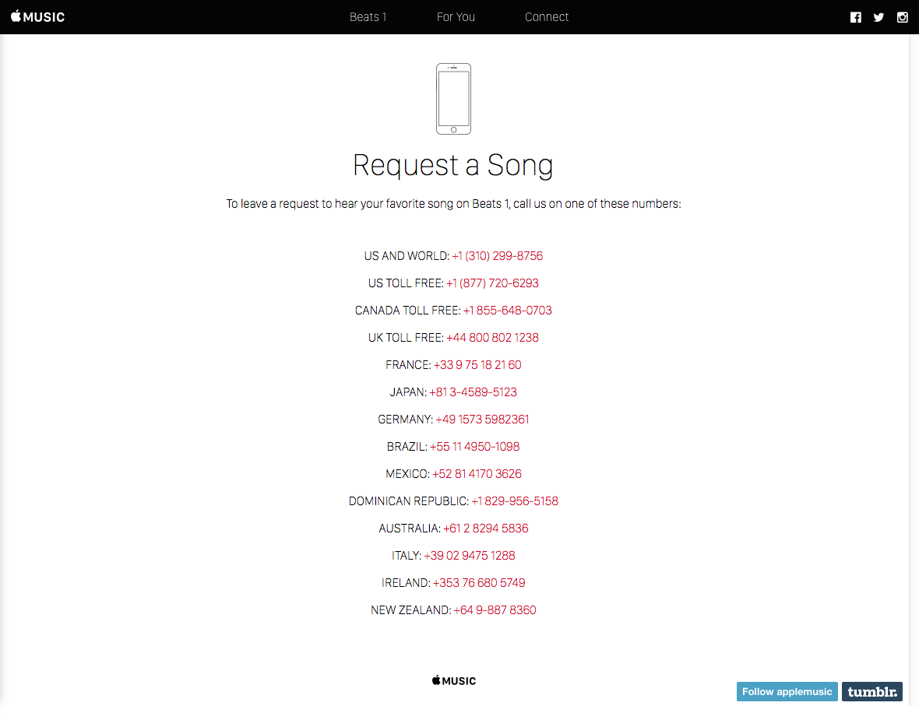Call Canada toll free +1 855-648-0703

tap(508, 311)
